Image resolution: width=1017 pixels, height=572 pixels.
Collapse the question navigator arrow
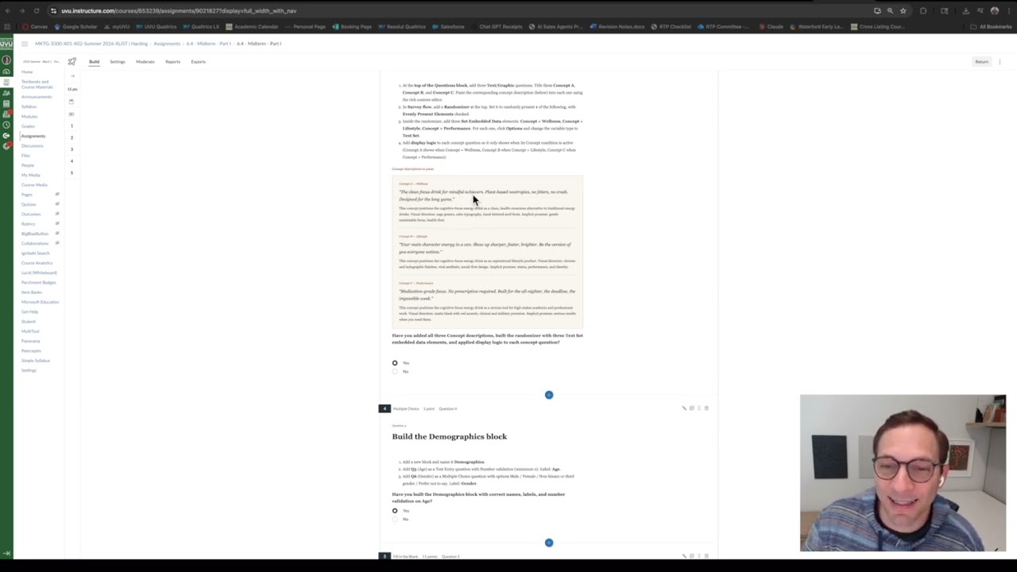click(72, 76)
